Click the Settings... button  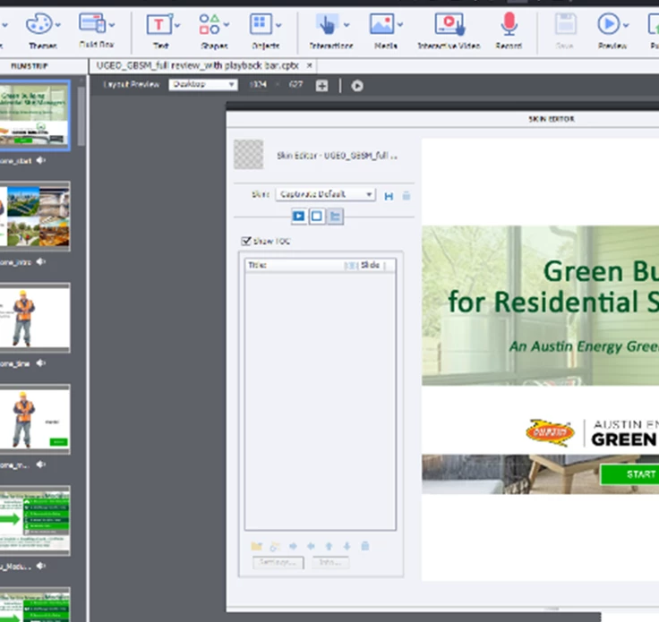click(x=278, y=562)
